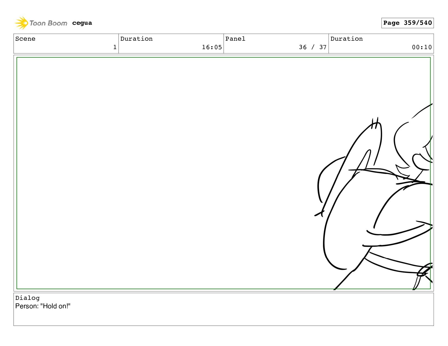Click the Scene label
Image resolution: width=448 pixels, height=346 pixels.
coord(25,39)
